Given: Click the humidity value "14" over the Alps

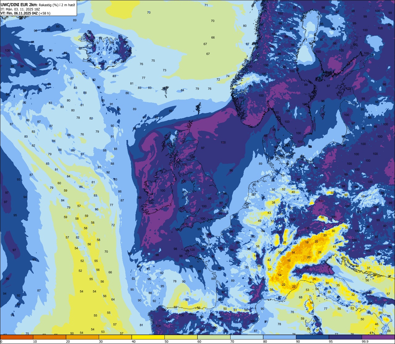Looking at the screenshot, I should tap(293, 253).
